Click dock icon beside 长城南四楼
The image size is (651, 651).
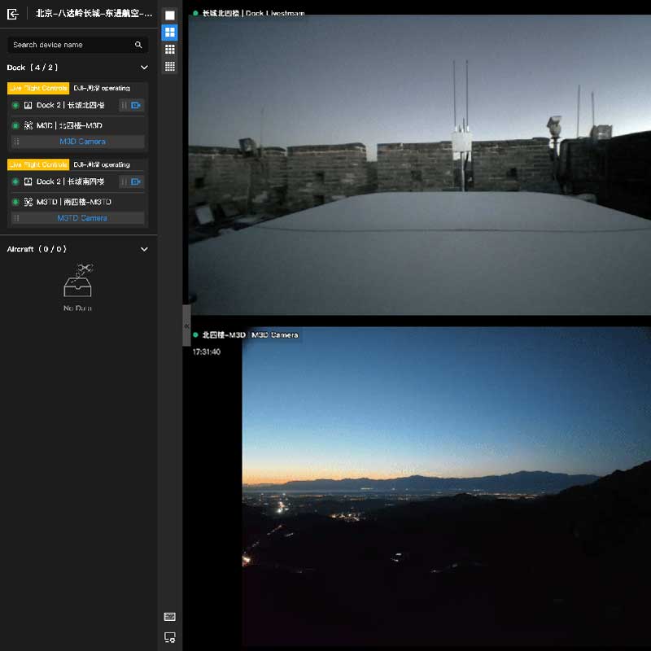click(28, 181)
